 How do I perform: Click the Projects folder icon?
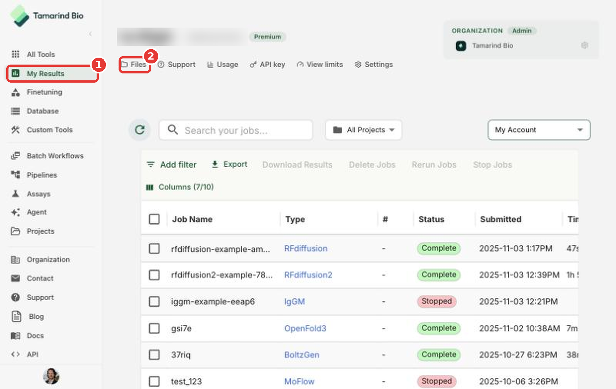[15, 231]
